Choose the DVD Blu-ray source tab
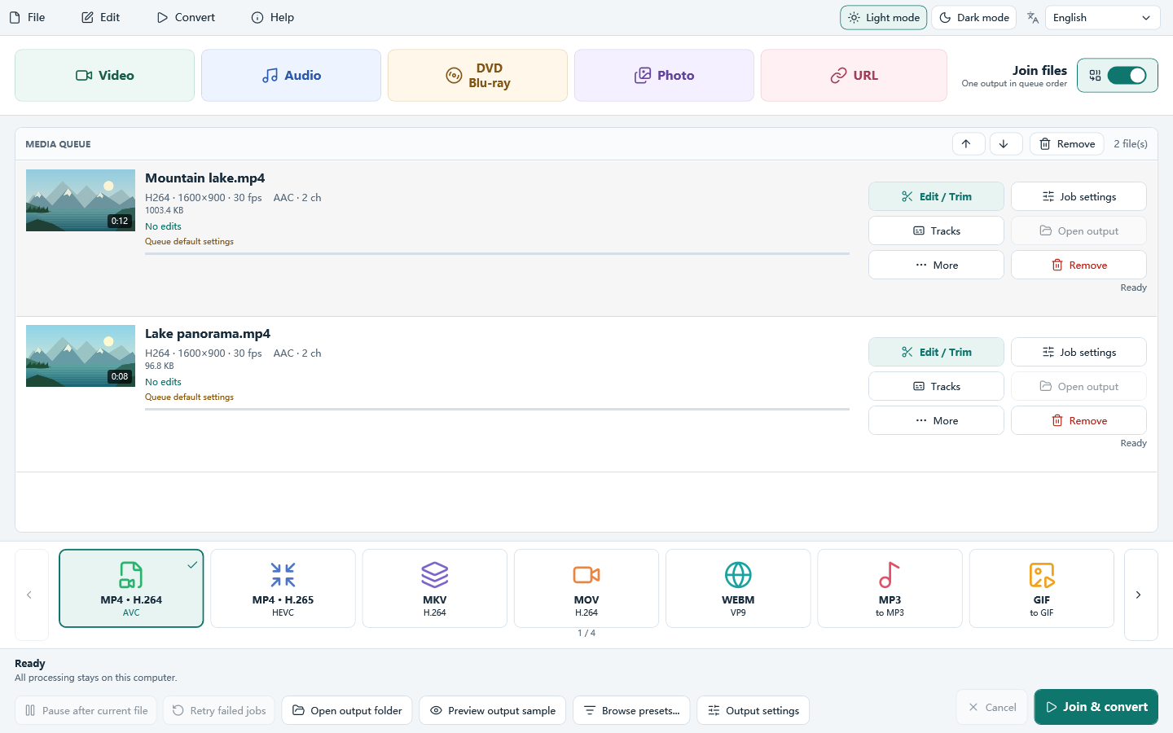Screen dimensions: 1173x733 (x=477, y=76)
